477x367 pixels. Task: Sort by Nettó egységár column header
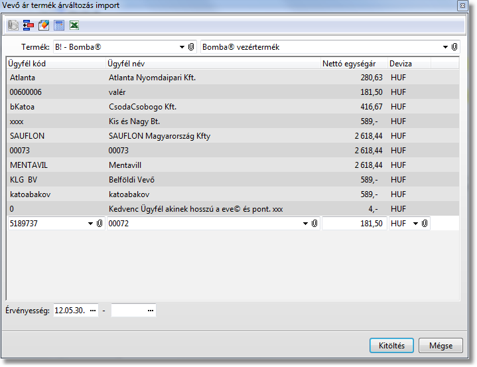click(354, 64)
